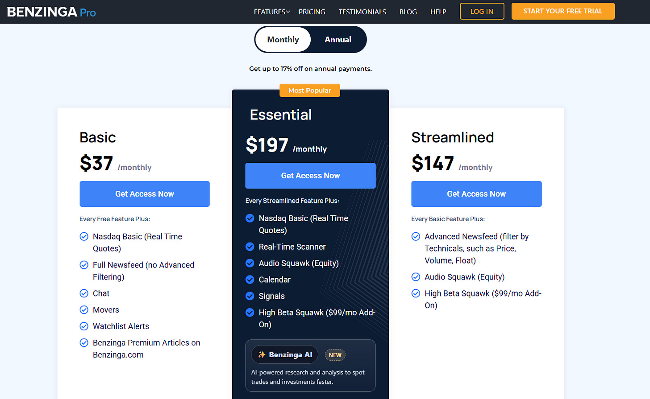Click checkmark icon next to Signals

click(x=250, y=296)
